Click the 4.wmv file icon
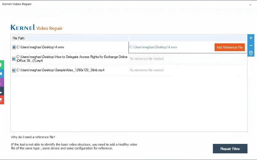Screen dimensions: 257x160 click(x=14, y=47)
